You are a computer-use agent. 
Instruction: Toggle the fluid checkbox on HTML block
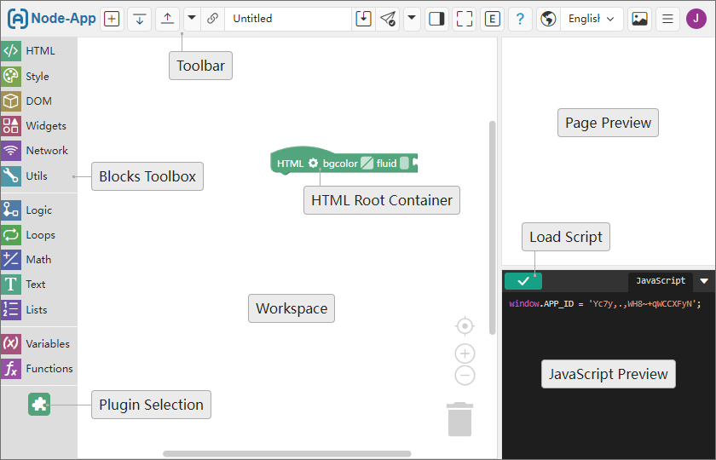click(404, 164)
